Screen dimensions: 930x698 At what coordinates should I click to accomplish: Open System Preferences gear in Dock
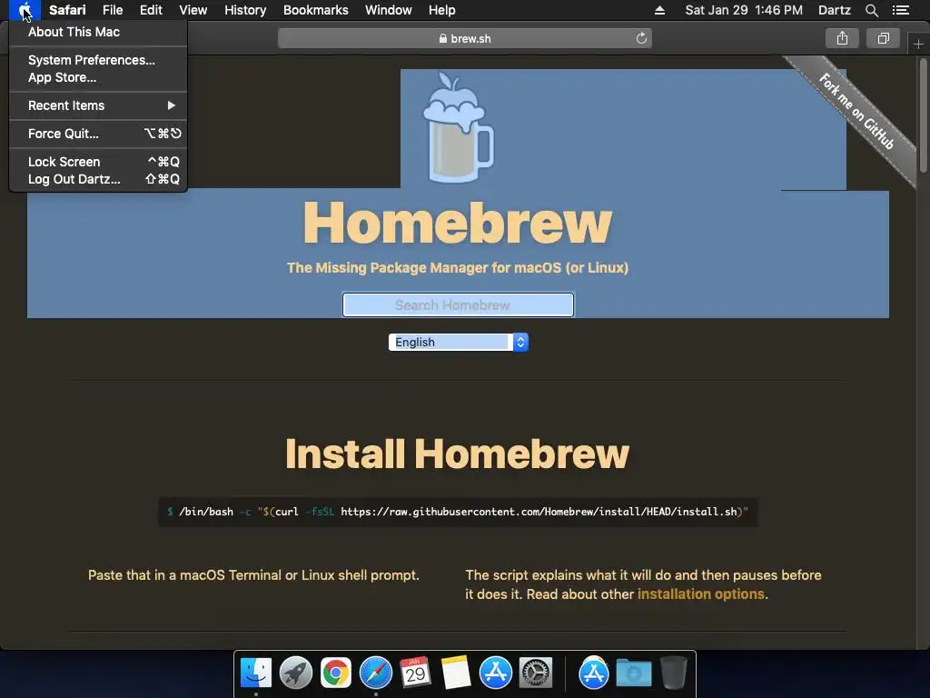tap(536, 673)
